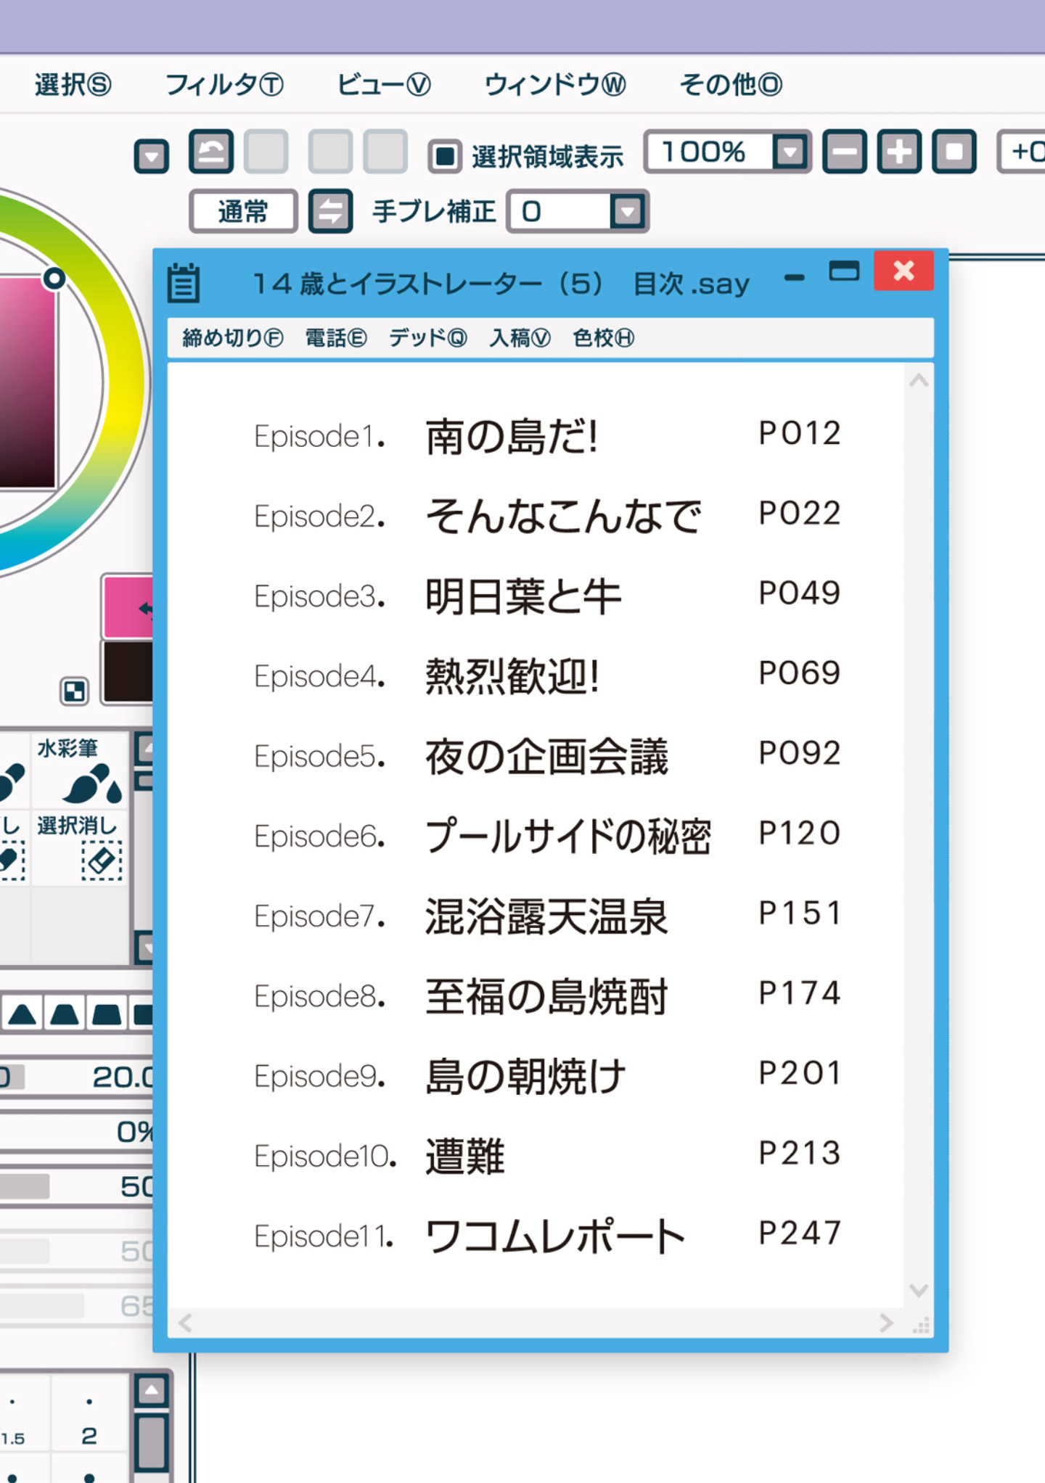Open the 100% zoom dropdown
Viewport: 1045px width, 1483px height.
790,152
